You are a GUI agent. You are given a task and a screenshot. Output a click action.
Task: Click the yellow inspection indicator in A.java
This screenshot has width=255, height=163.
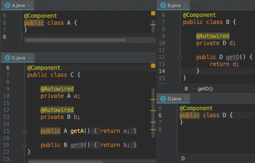[153, 13]
